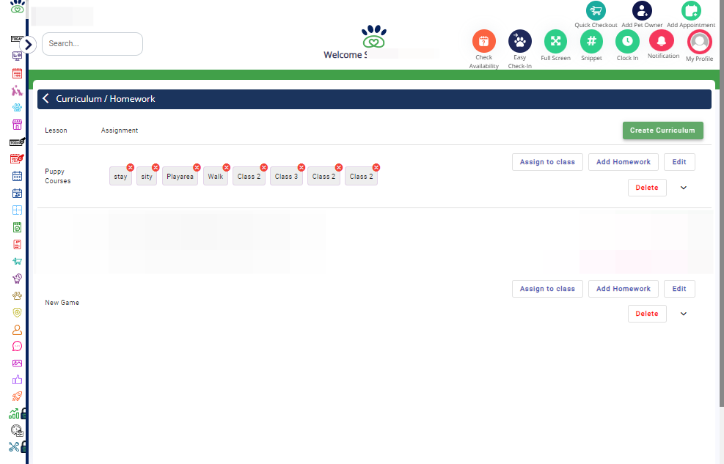This screenshot has height=464, width=724.
Task: Open the Notification bell
Action: coord(662,40)
